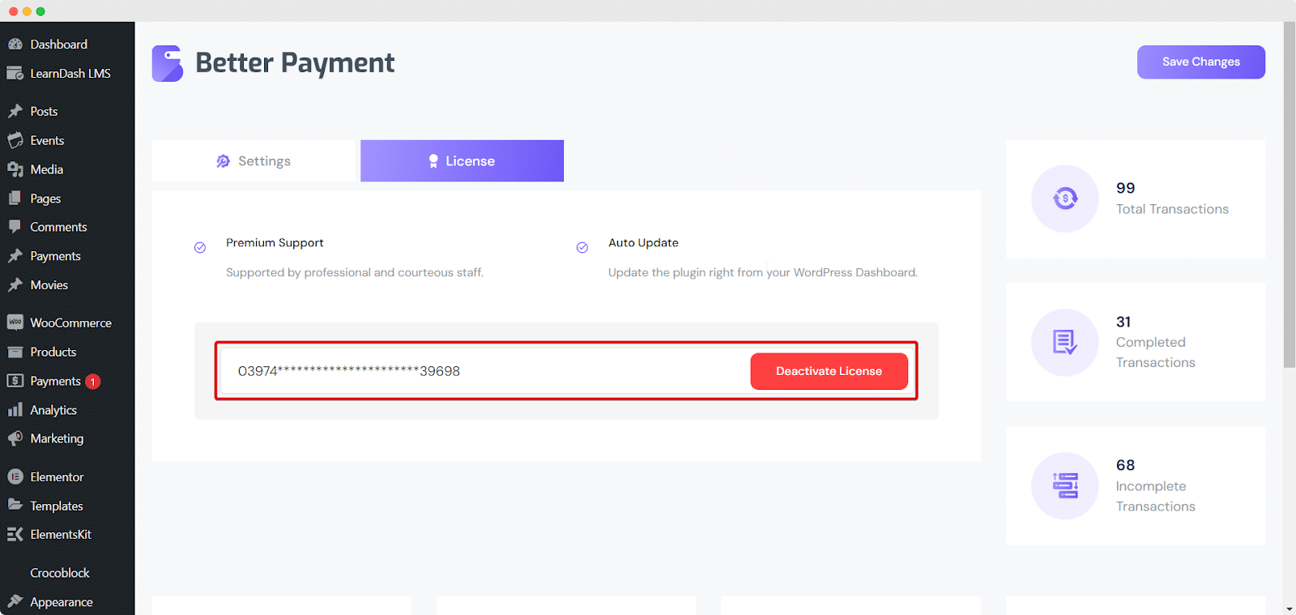Click the "31" completed count
1296x615 pixels.
coord(1123,322)
